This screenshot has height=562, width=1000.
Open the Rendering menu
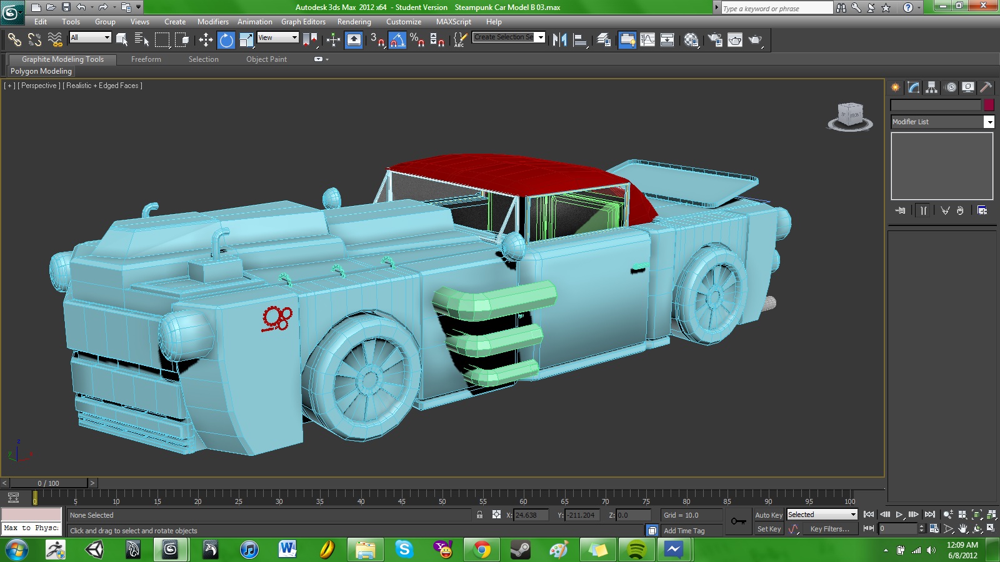(x=354, y=22)
